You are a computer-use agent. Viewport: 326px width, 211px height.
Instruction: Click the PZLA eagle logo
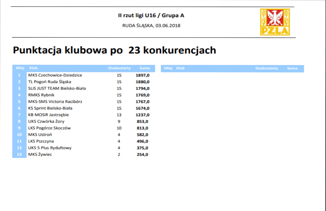tap(275, 22)
